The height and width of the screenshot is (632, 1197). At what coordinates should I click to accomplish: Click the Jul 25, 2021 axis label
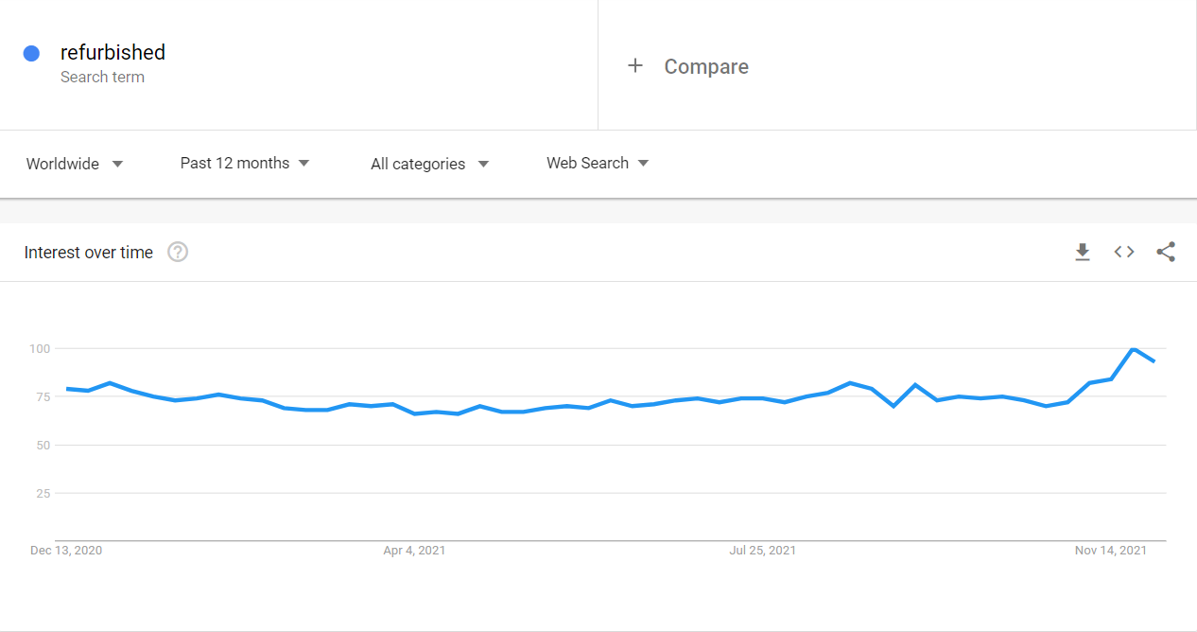tap(762, 550)
